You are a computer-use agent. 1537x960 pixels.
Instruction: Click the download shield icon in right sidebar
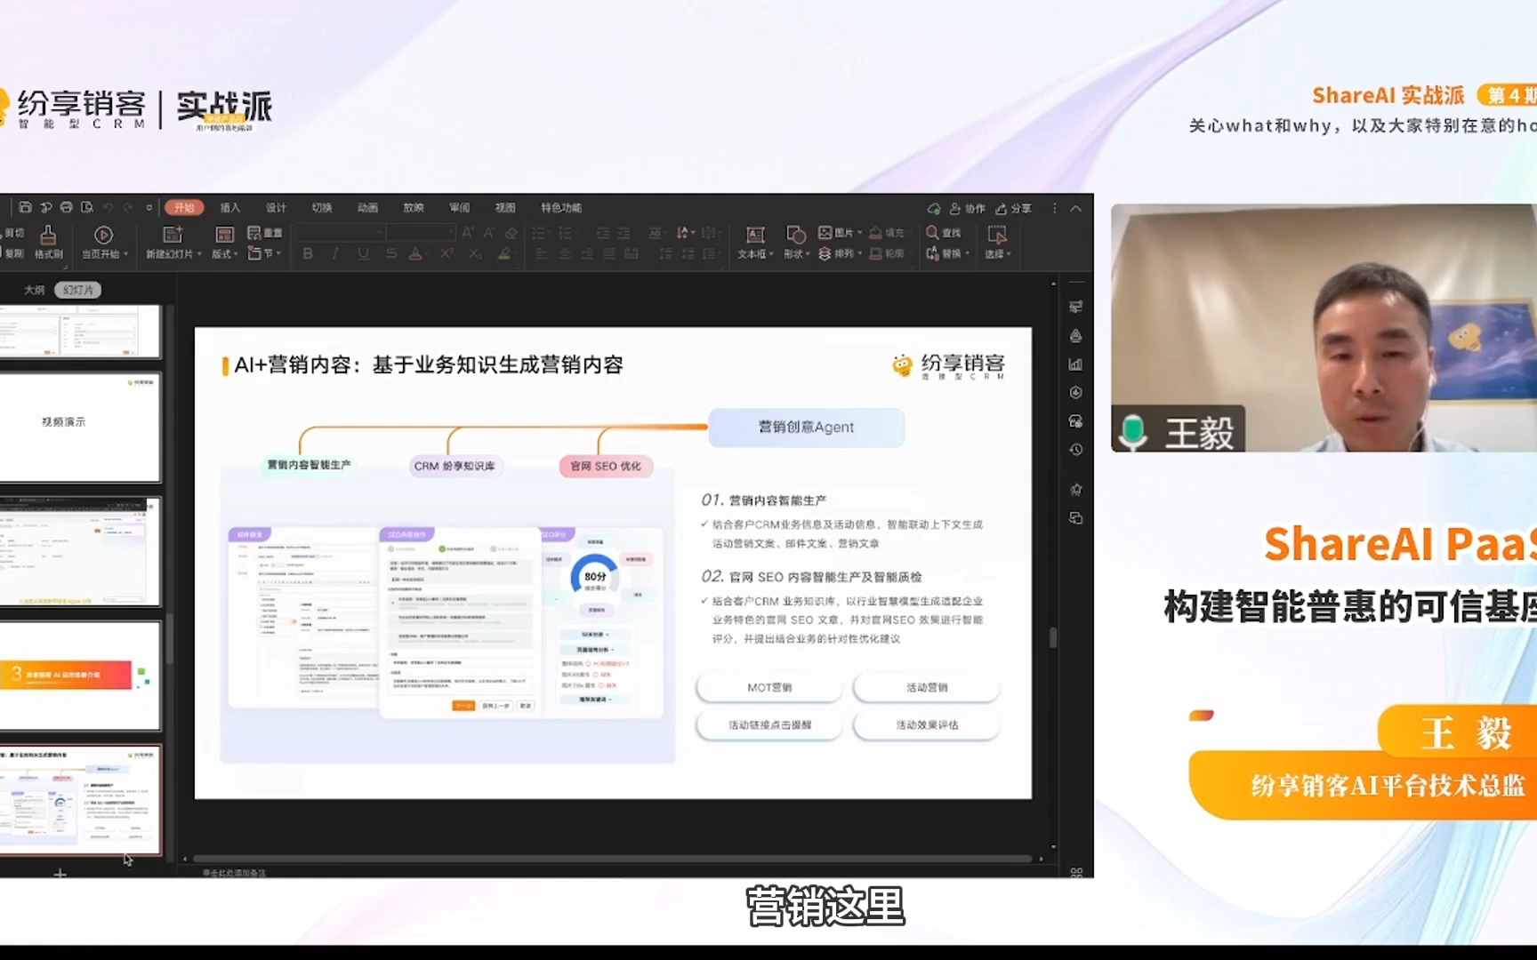(x=1075, y=393)
